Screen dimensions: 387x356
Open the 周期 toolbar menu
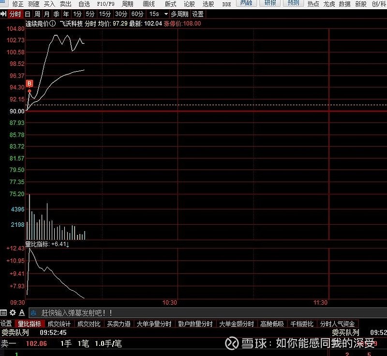[x=127, y=4]
